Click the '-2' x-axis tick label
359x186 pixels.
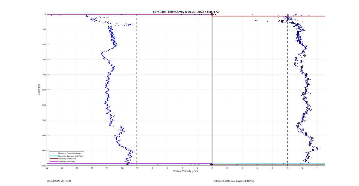click(197, 168)
